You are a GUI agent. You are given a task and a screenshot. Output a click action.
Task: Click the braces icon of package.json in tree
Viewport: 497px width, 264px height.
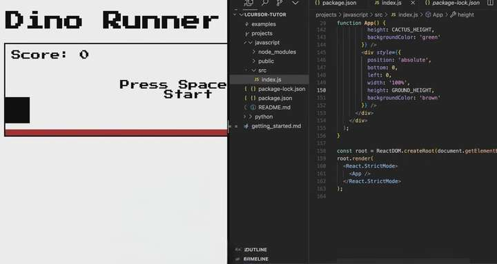pyautogui.click(x=253, y=98)
